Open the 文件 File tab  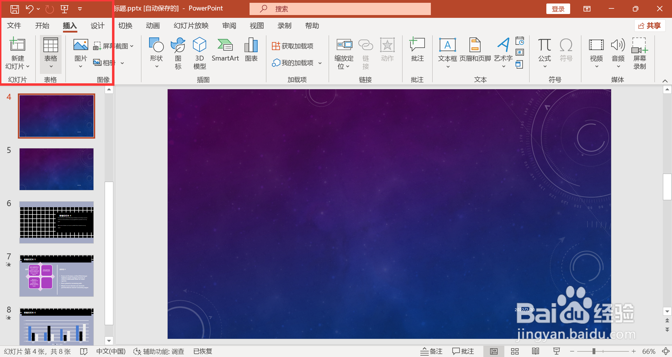(14, 26)
